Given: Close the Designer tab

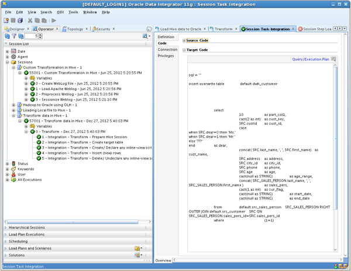Looking at the screenshot, I should [28, 29].
